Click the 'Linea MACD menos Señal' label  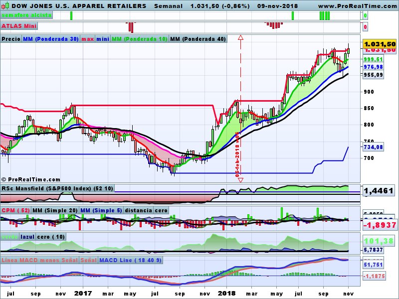tap(40, 260)
